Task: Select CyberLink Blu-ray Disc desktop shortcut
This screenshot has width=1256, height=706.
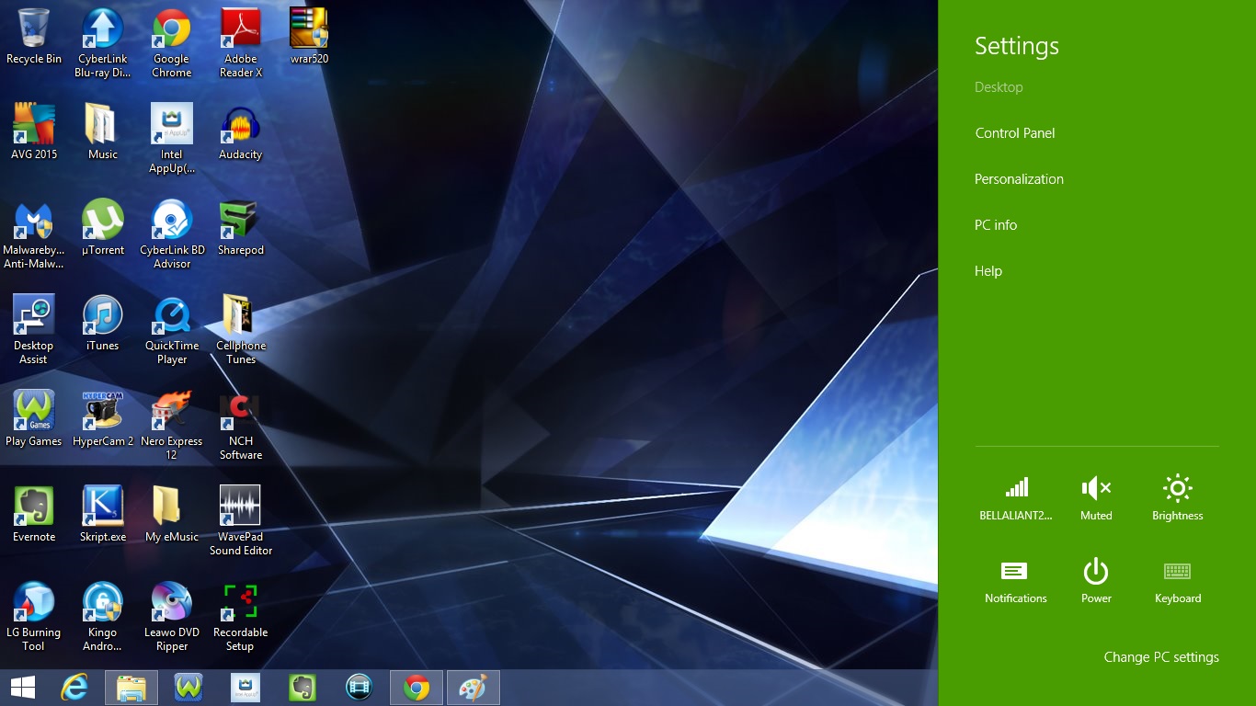Action: [x=103, y=43]
